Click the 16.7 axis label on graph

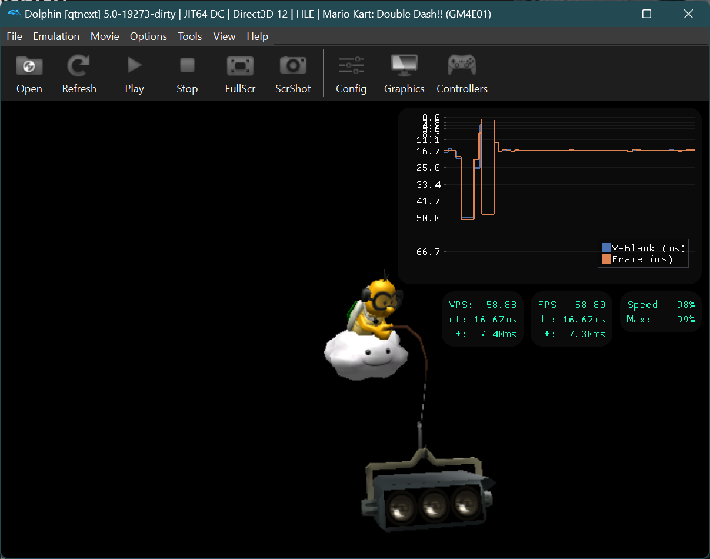point(428,151)
